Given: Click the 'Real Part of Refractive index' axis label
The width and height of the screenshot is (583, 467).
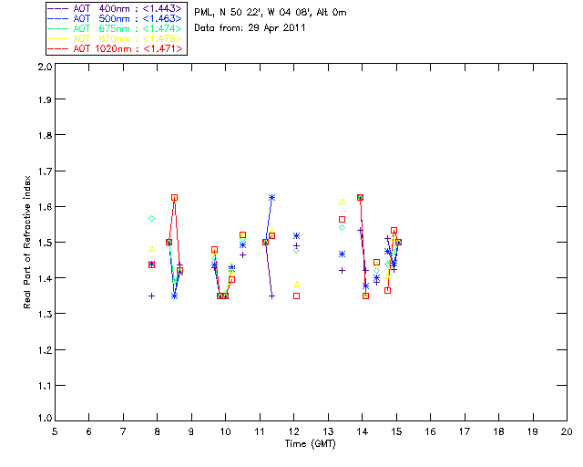Looking at the screenshot, I should [x=26, y=242].
